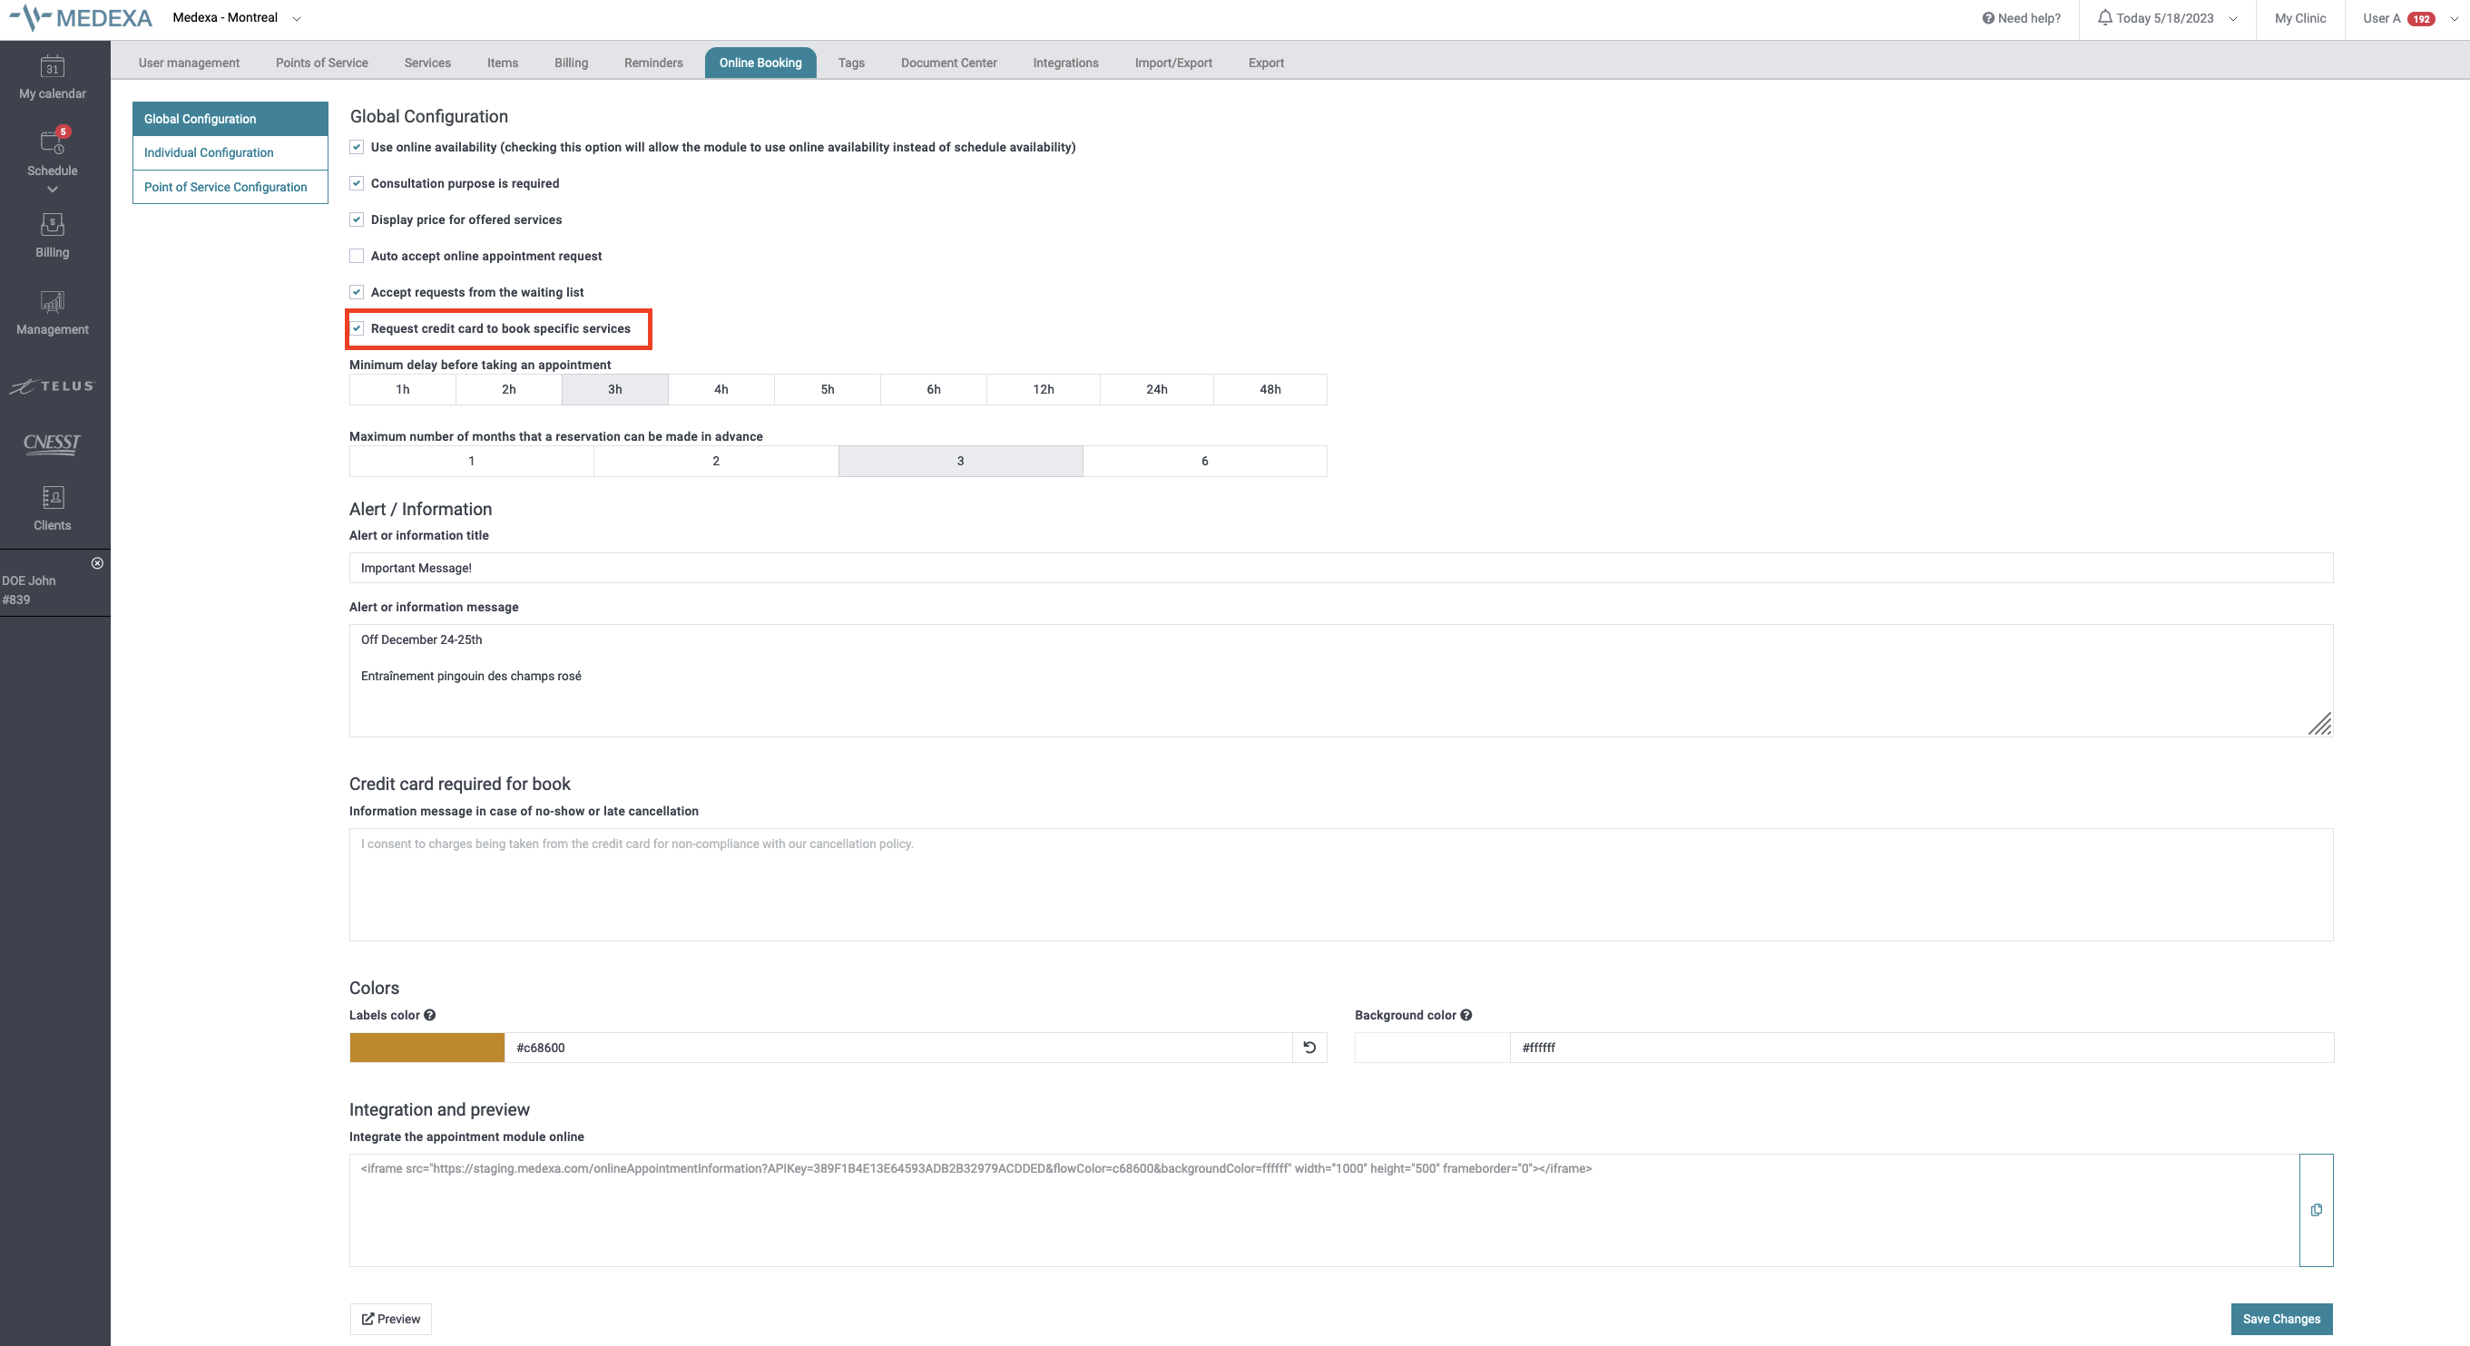Screen dimensions: 2470x1346
Task: Click the Billing sidebar icon
Action: (52, 224)
